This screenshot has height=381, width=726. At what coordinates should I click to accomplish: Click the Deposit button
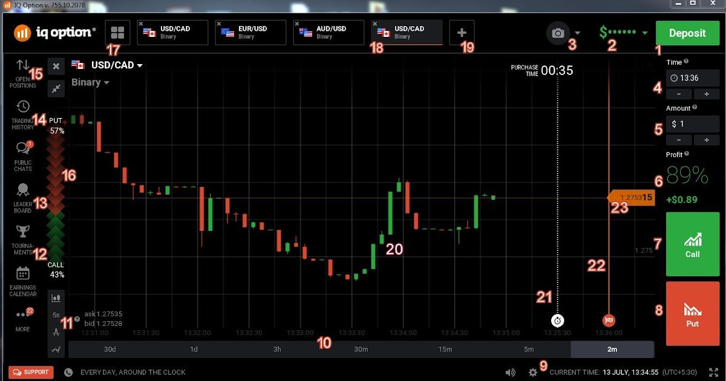tap(687, 33)
